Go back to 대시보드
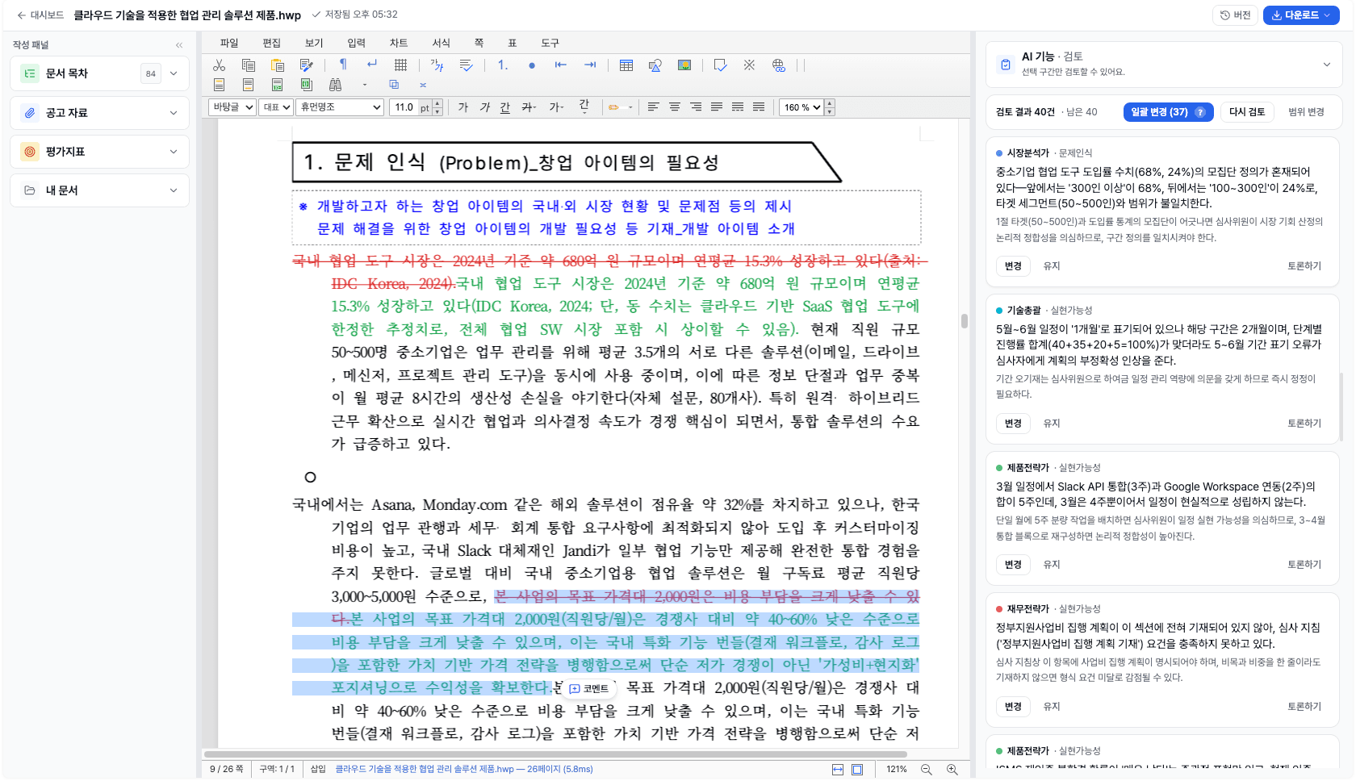The height and width of the screenshot is (781, 1356). click(x=40, y=15)
